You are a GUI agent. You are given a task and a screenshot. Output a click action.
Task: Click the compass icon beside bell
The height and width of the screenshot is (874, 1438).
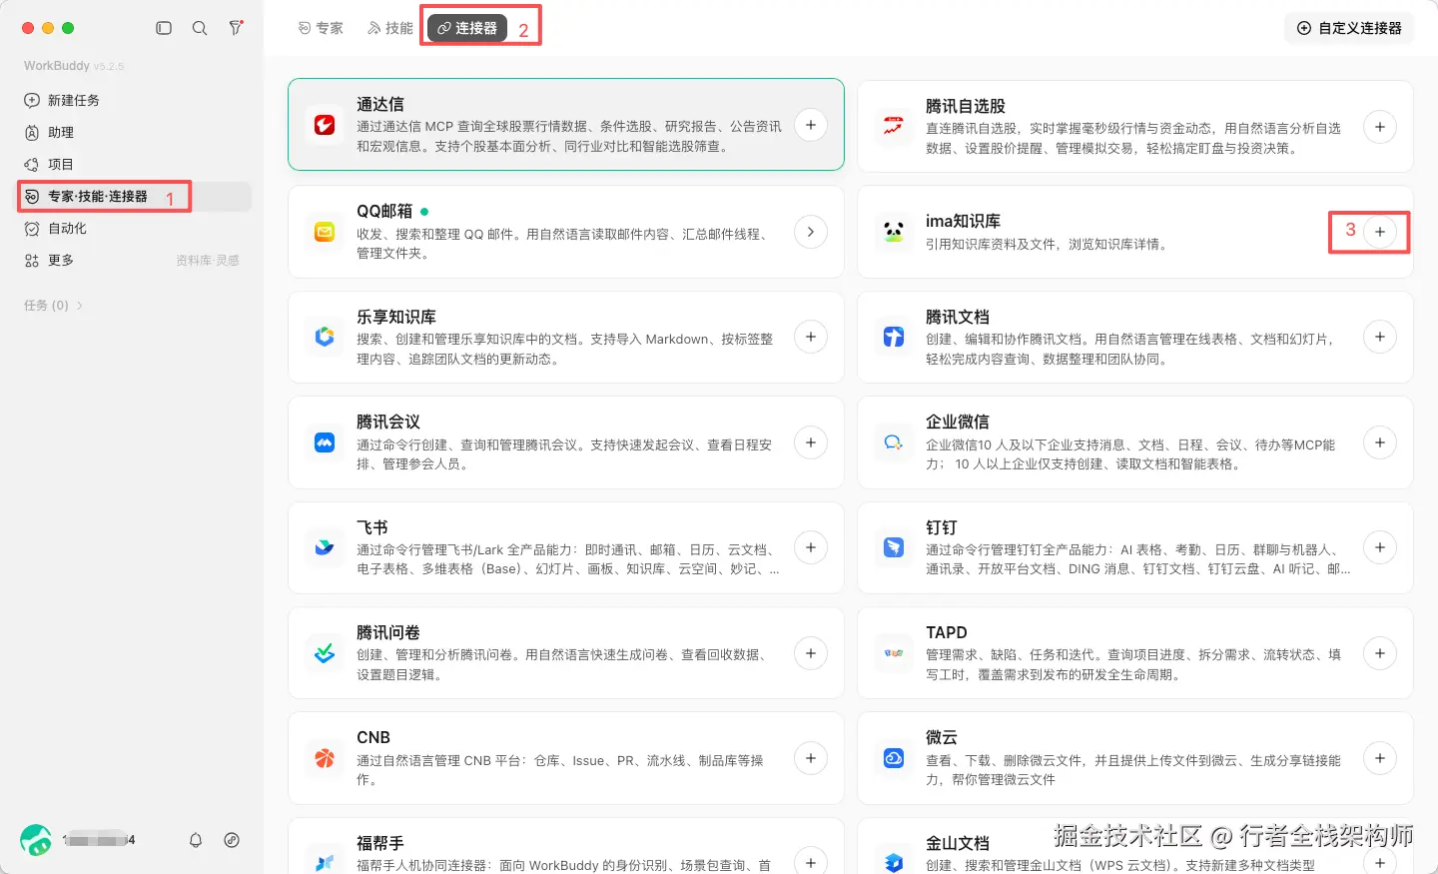(x=232, y=840)
